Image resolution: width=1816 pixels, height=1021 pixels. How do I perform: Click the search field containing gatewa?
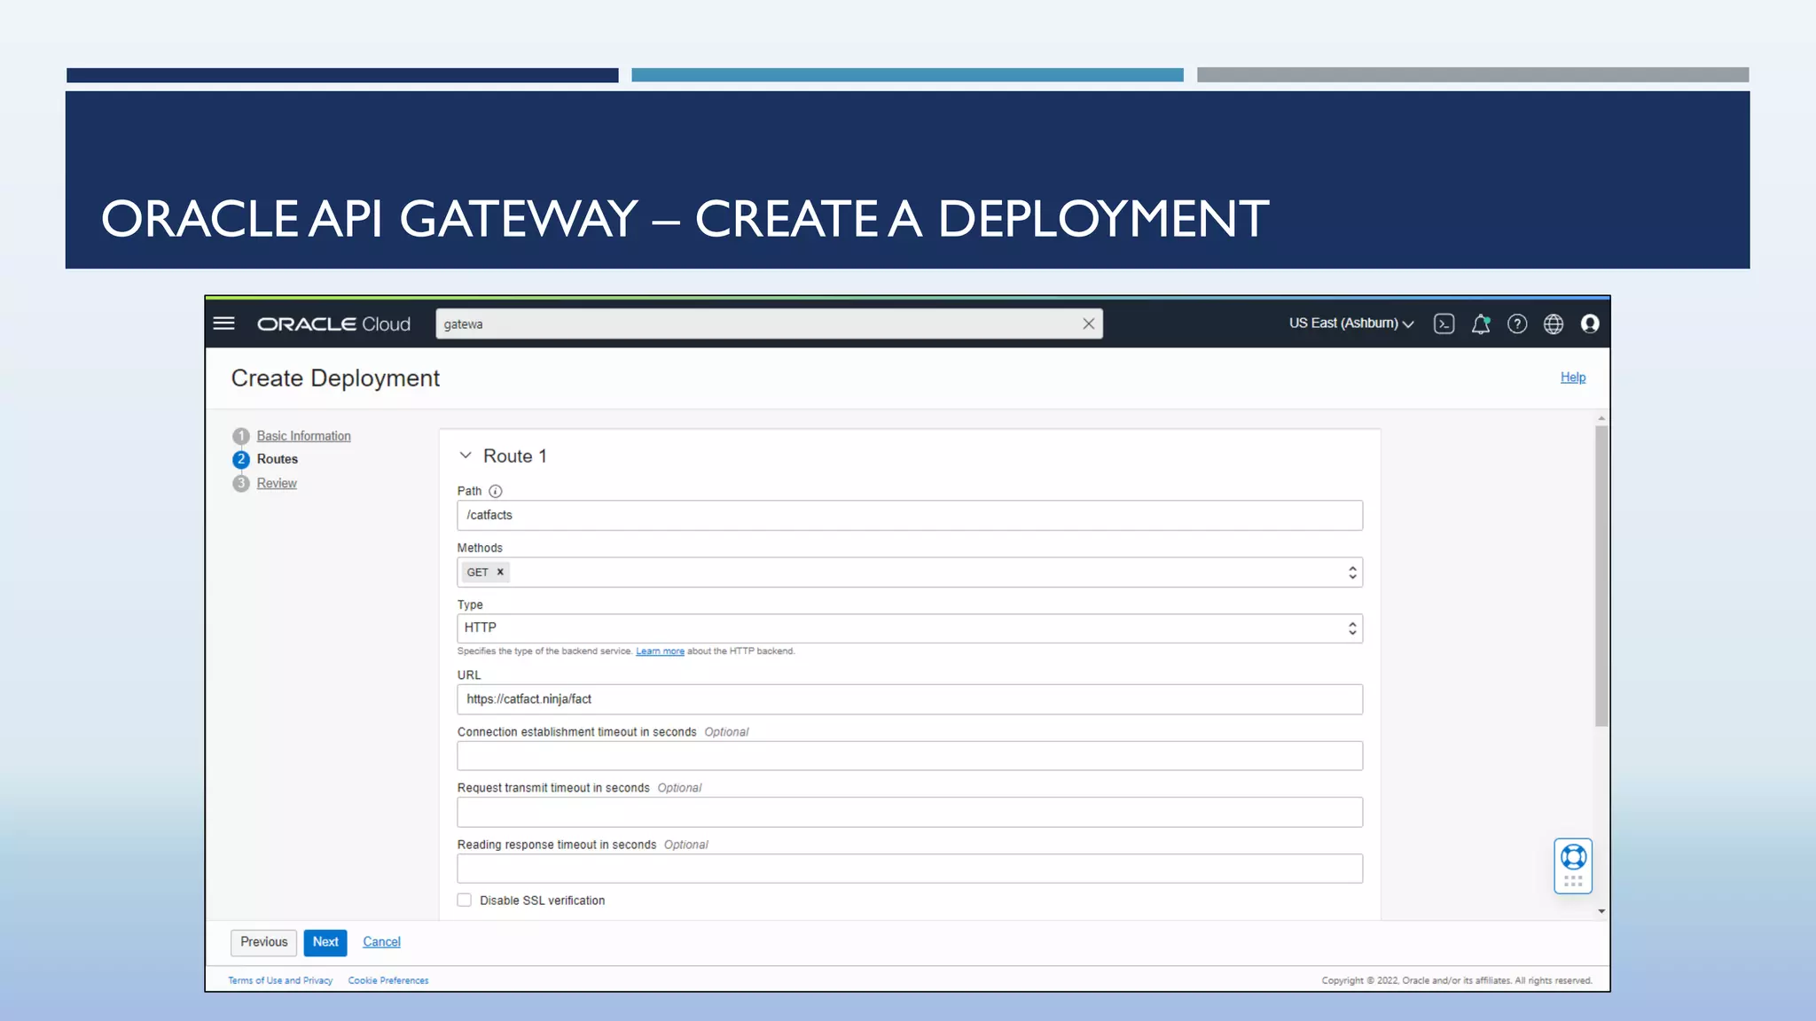[769, 324]
